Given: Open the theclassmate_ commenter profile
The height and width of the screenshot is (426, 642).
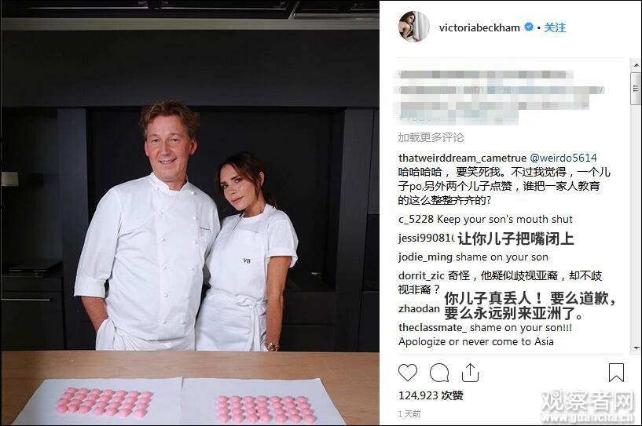Looking at the screenshot, I should click(432, 327).
